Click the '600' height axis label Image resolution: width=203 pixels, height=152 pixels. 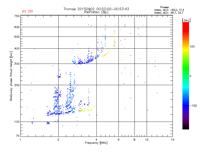(17, 27)
